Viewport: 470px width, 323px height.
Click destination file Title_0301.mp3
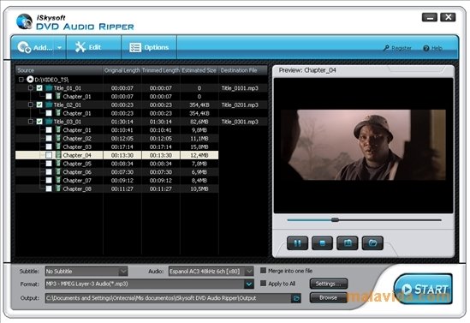click(x=240, y=122)
